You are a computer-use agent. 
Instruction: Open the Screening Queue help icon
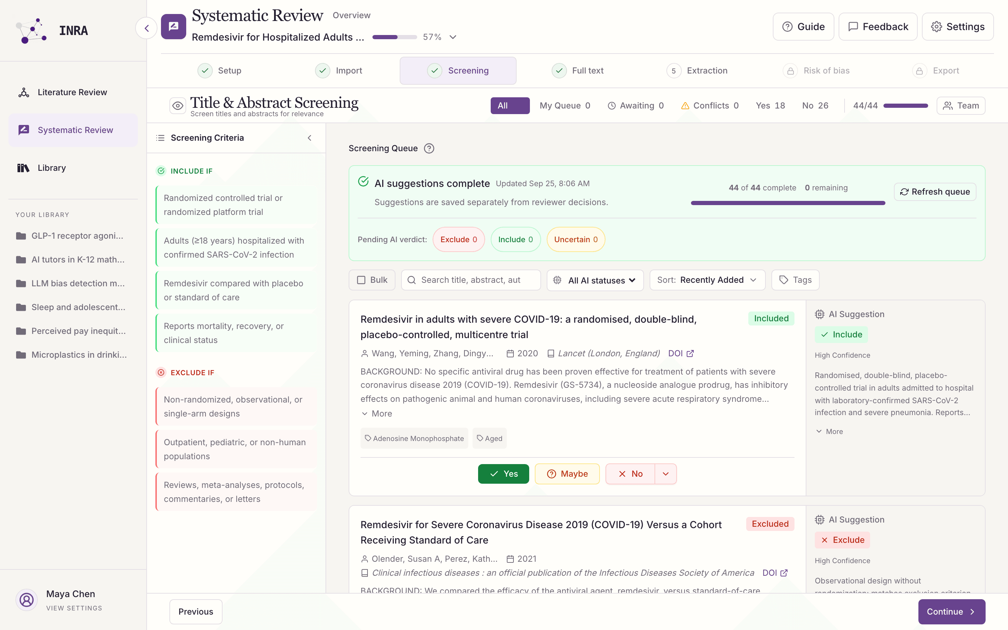429,148
